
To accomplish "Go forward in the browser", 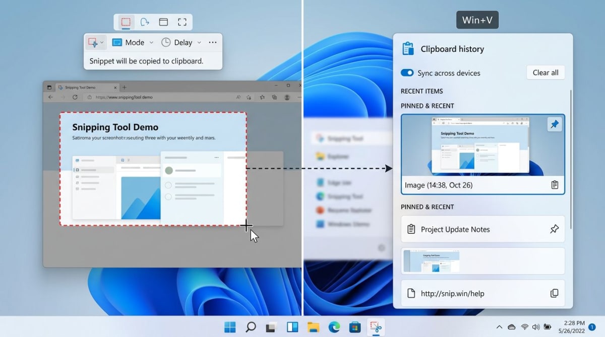I will 63,97.
